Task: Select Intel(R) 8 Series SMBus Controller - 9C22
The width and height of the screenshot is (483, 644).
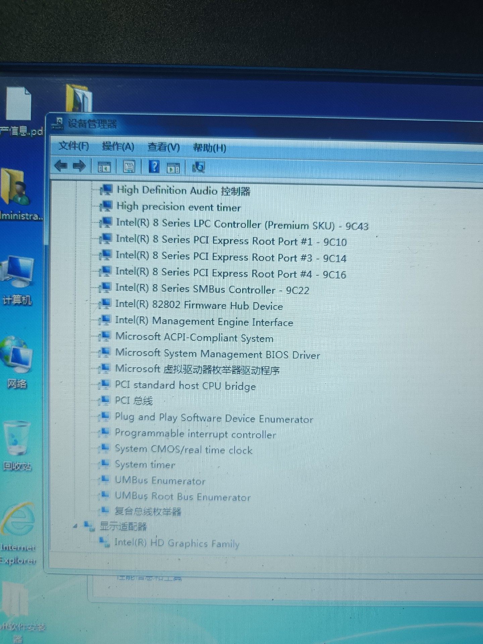Action: coord(212,289)
